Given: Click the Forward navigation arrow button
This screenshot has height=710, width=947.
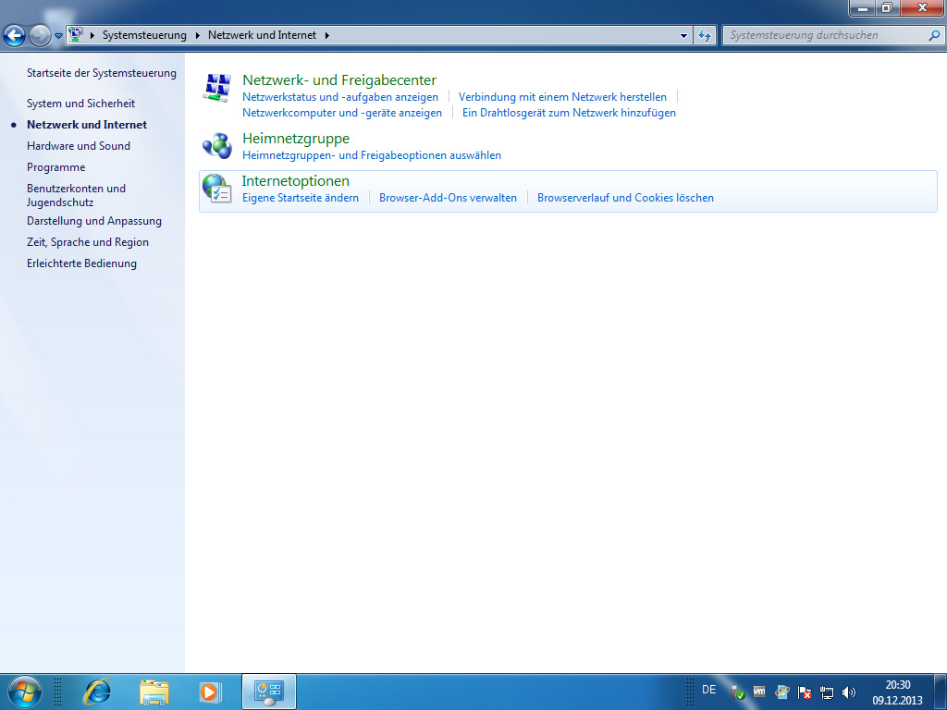Looking at the screenshot, I should tap(40, 36).
